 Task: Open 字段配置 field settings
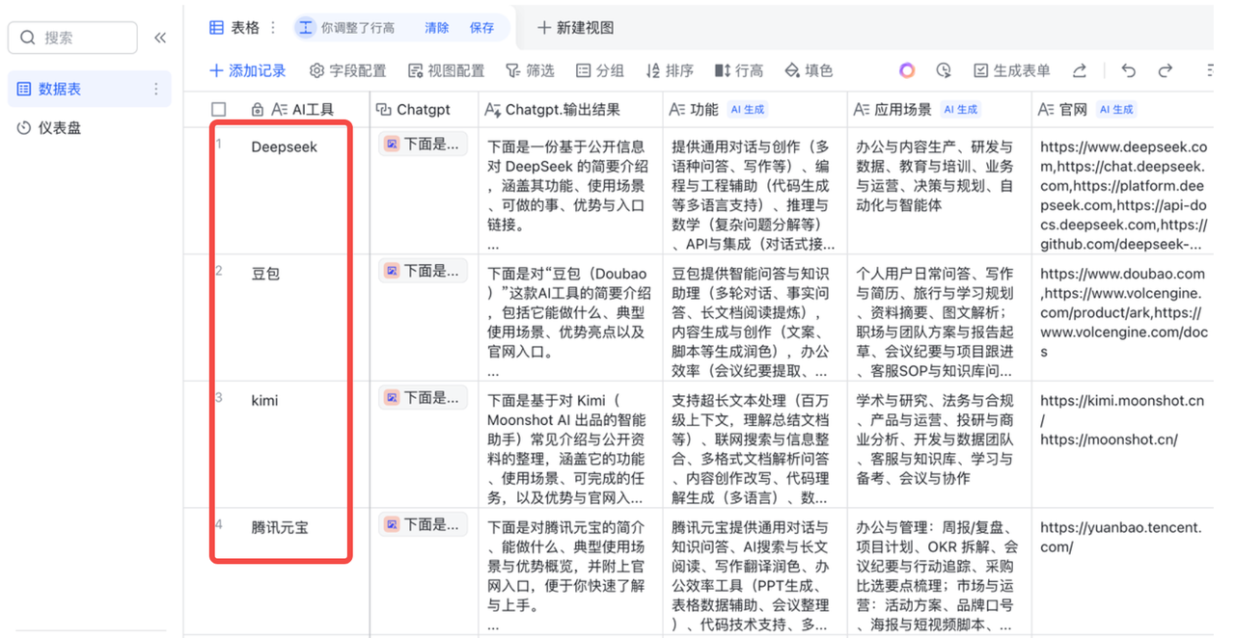click(x=347, y=70)
